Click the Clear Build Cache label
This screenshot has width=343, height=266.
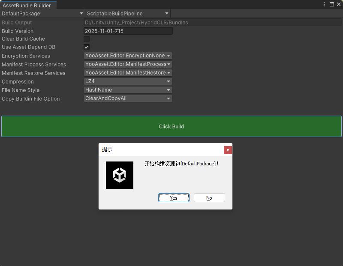click(x=24, y=39)
